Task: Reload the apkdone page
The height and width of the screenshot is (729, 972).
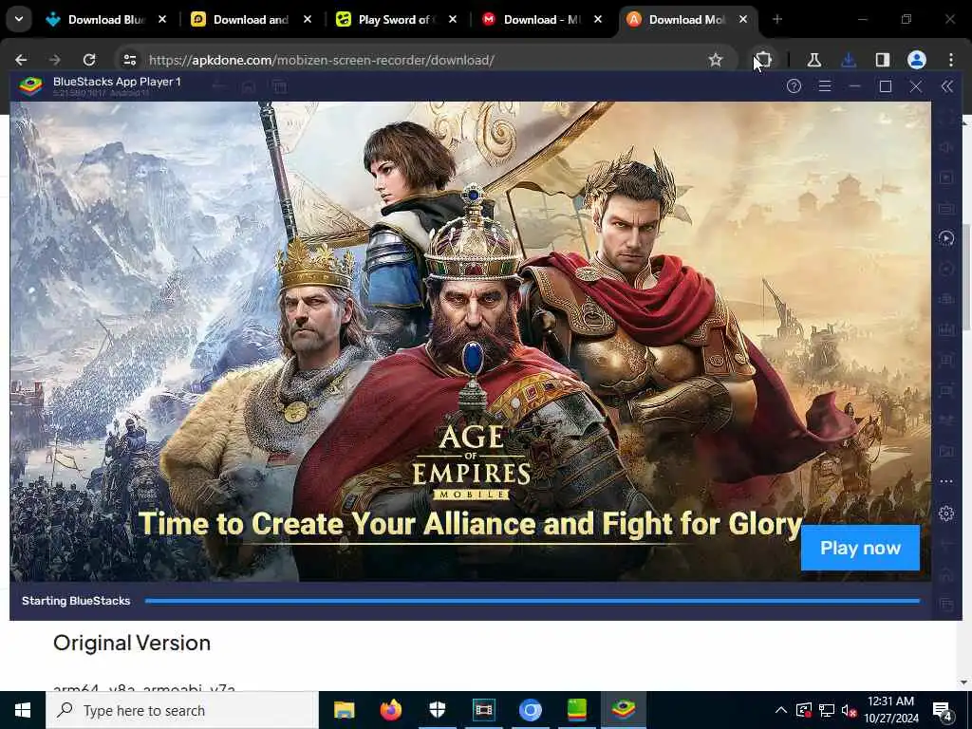Action: (88, 60)
